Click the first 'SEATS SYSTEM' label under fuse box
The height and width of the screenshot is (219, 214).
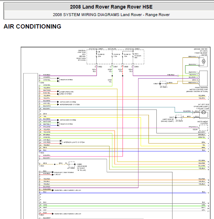click(x=67, y=80)
